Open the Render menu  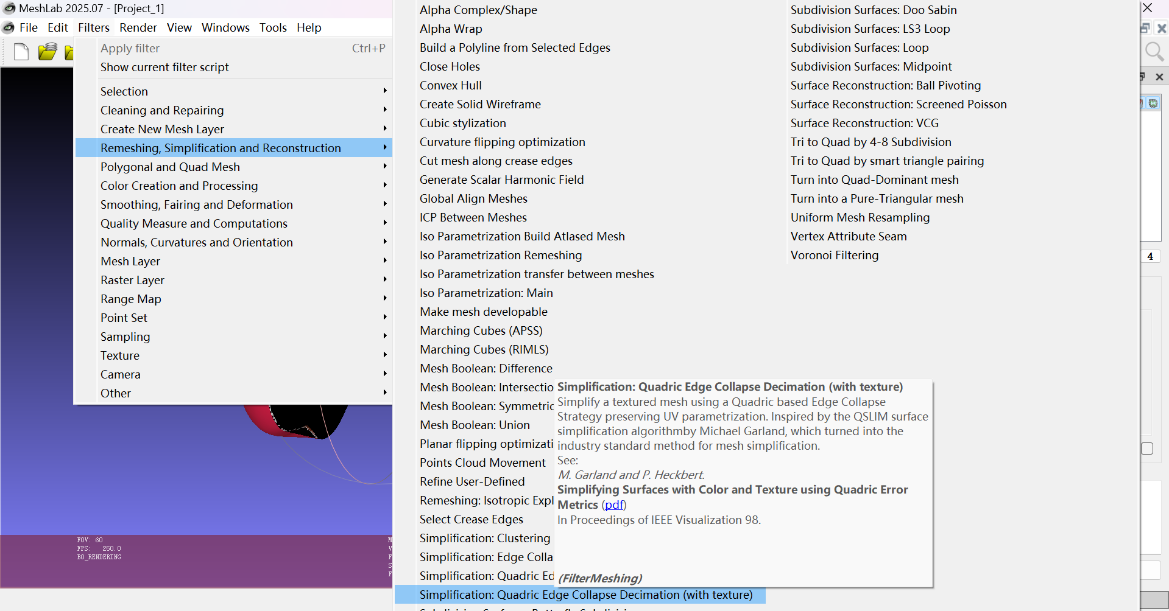(138, 27)
